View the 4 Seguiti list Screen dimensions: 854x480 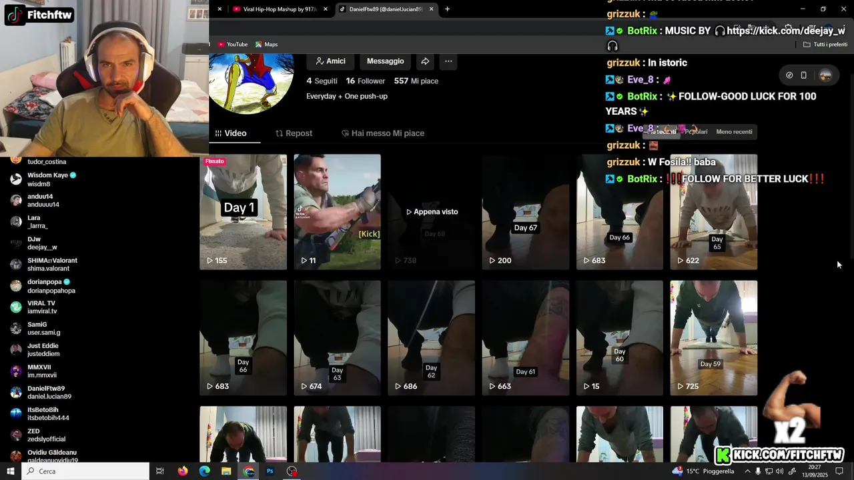point(322,81)
